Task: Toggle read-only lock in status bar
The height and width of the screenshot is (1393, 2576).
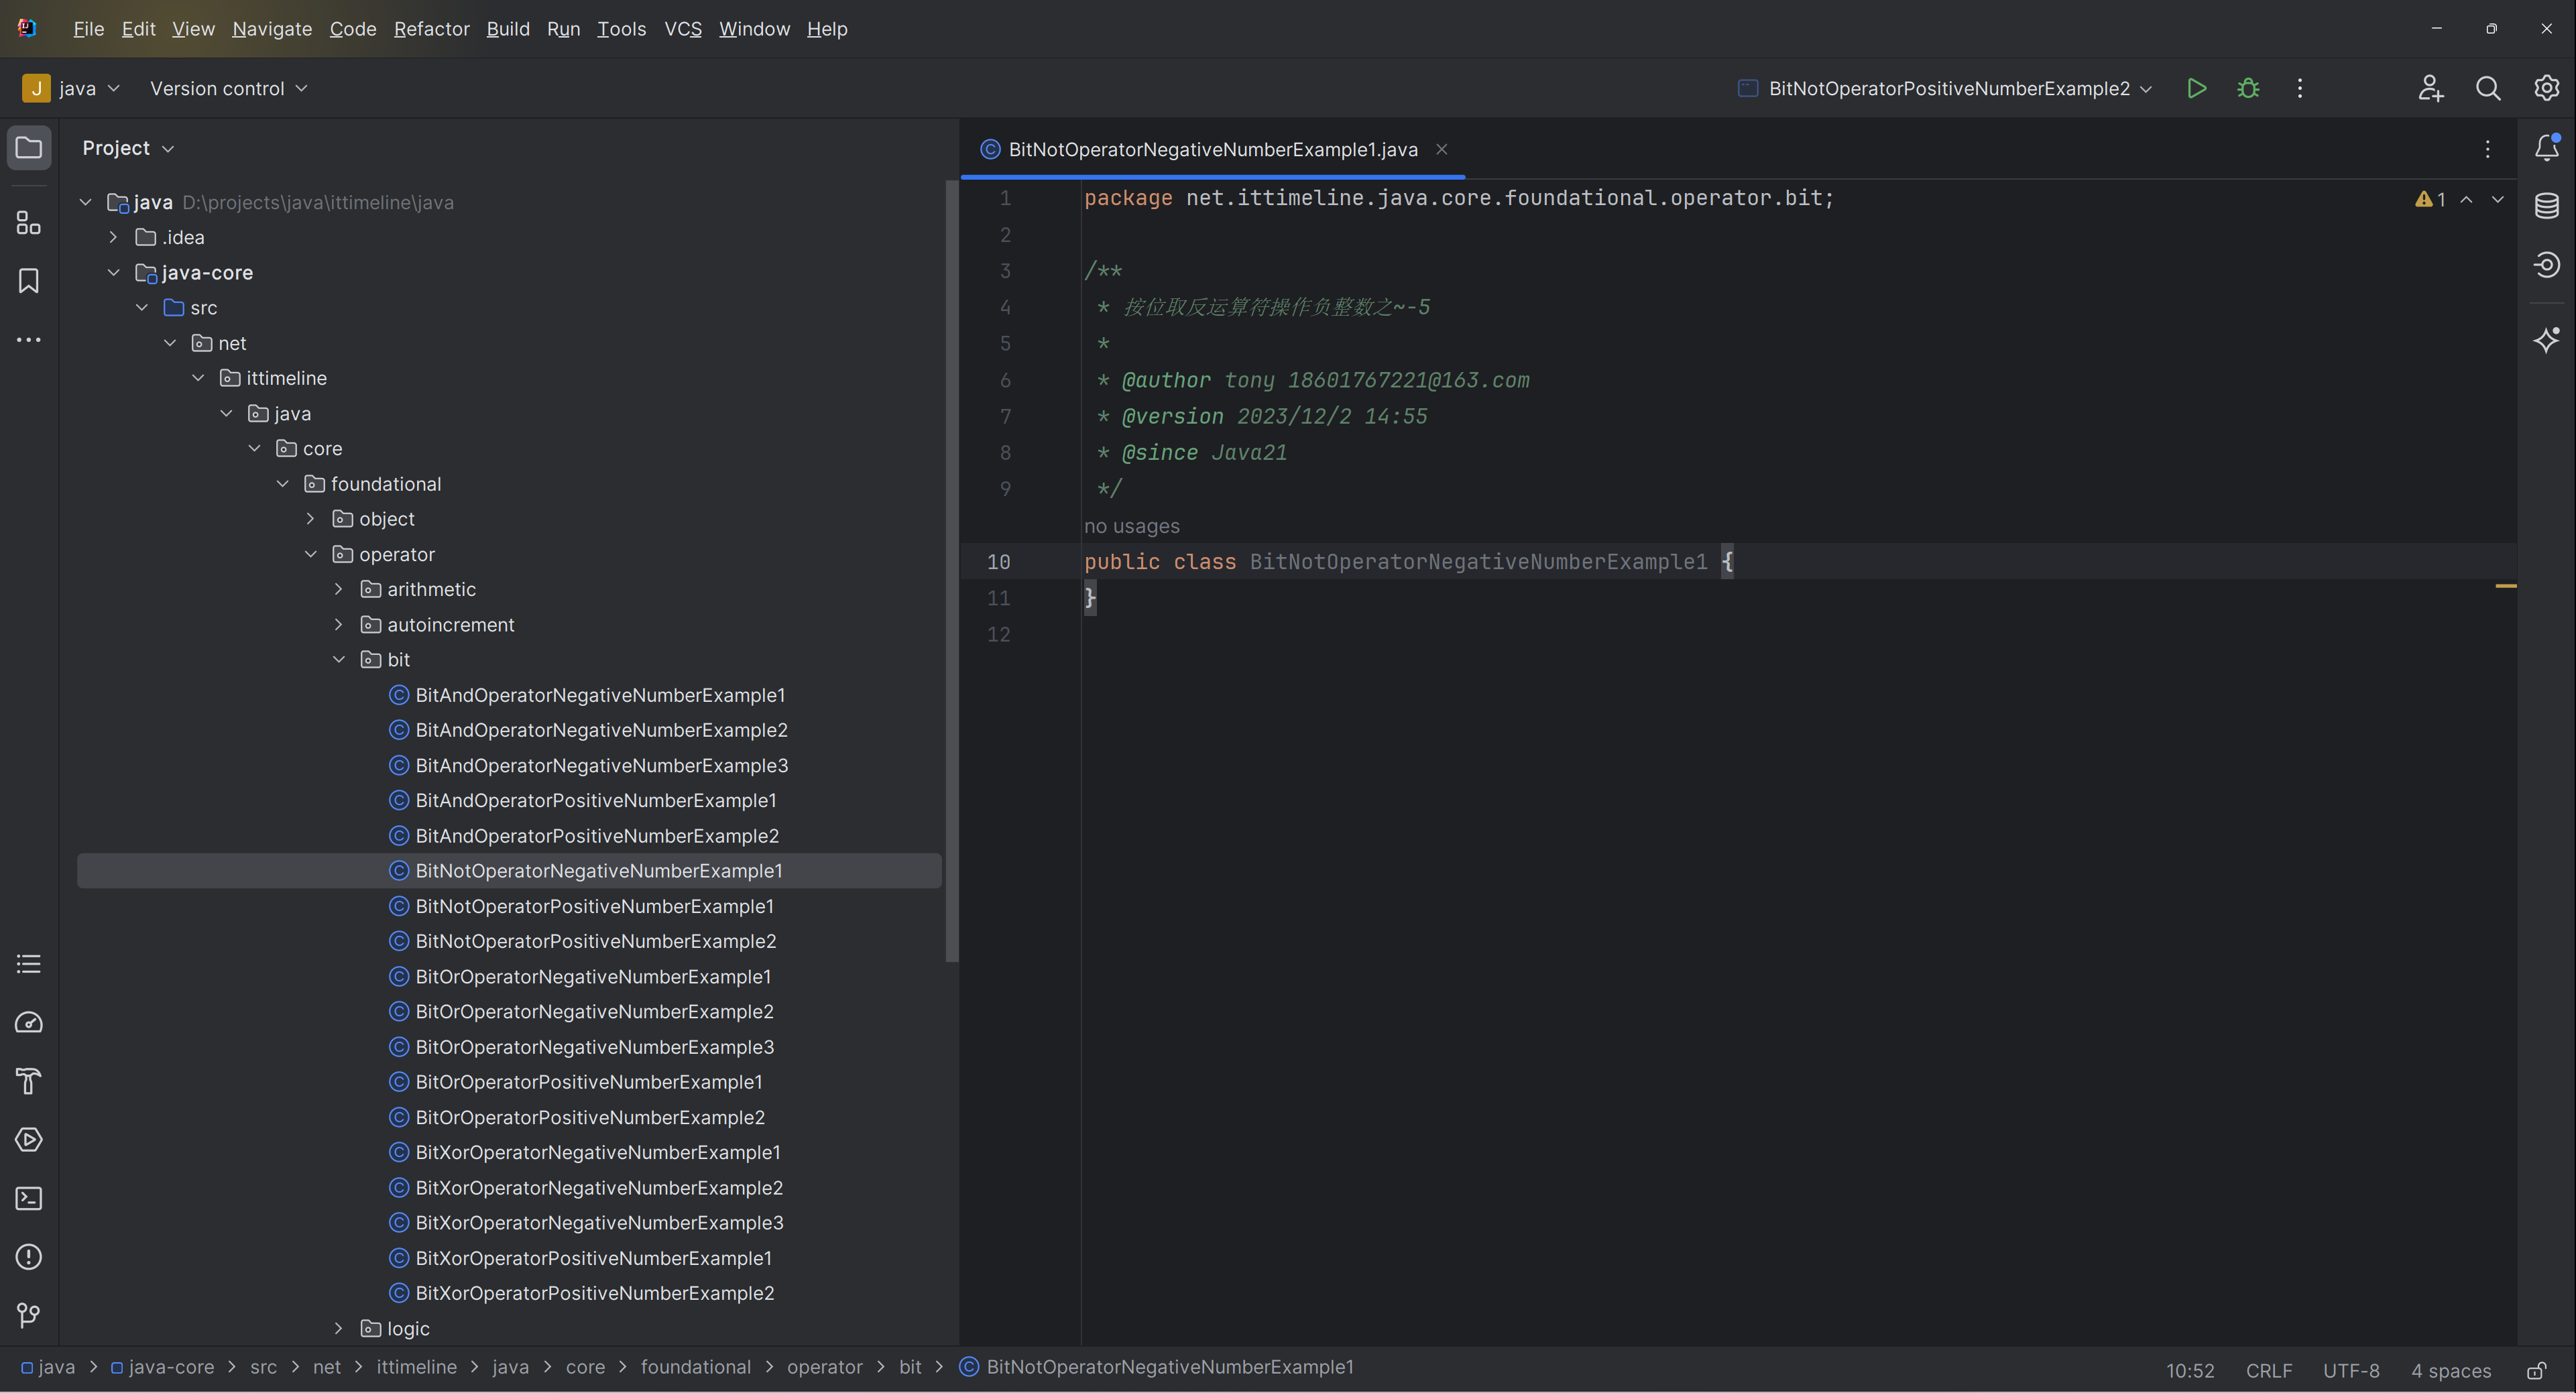Action: coord(2537,1370)
